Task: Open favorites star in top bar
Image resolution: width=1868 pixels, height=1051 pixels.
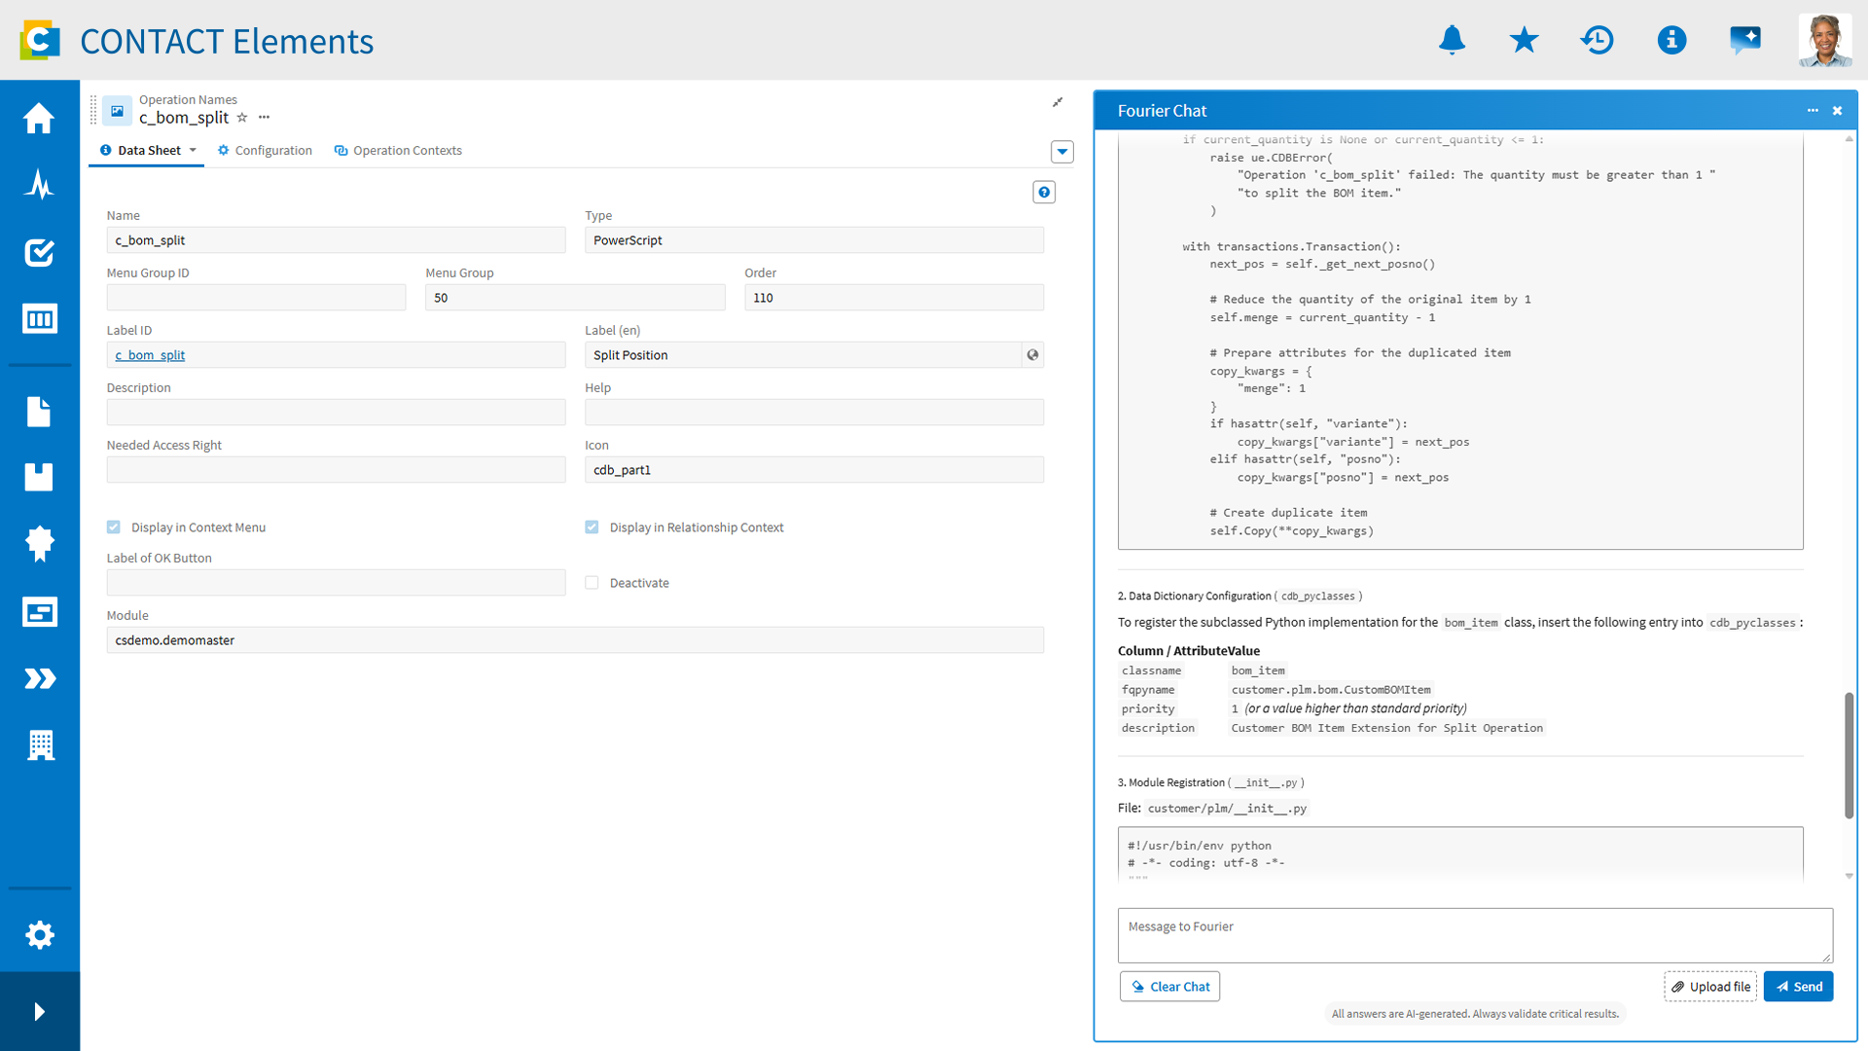Action: [1525, 40]
